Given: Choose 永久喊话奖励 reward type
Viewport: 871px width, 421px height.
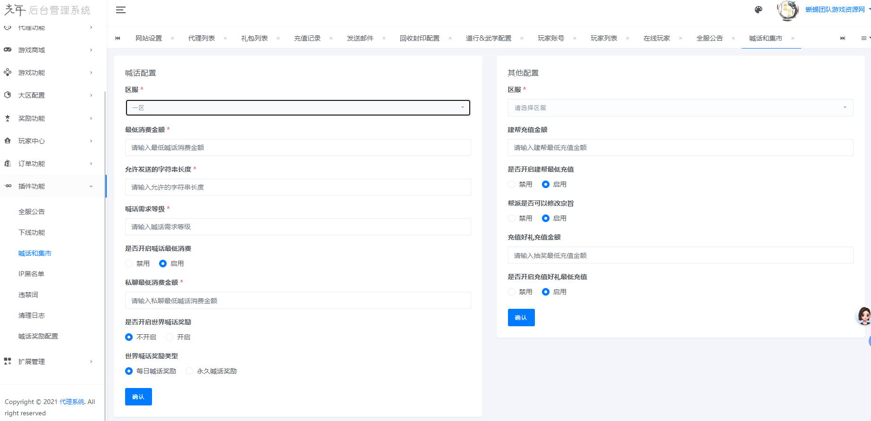Looking at the screenshot, I should click(x=190, y=371).
